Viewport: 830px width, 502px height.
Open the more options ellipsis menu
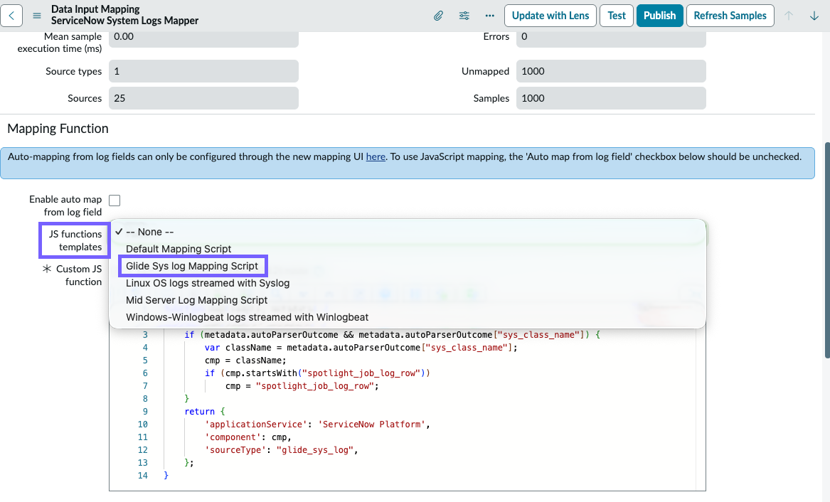click(x=489, y=16)
